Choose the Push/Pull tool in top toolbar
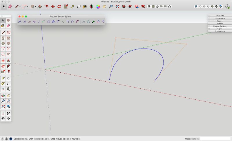The image size is (232, 141). point(40,6)
